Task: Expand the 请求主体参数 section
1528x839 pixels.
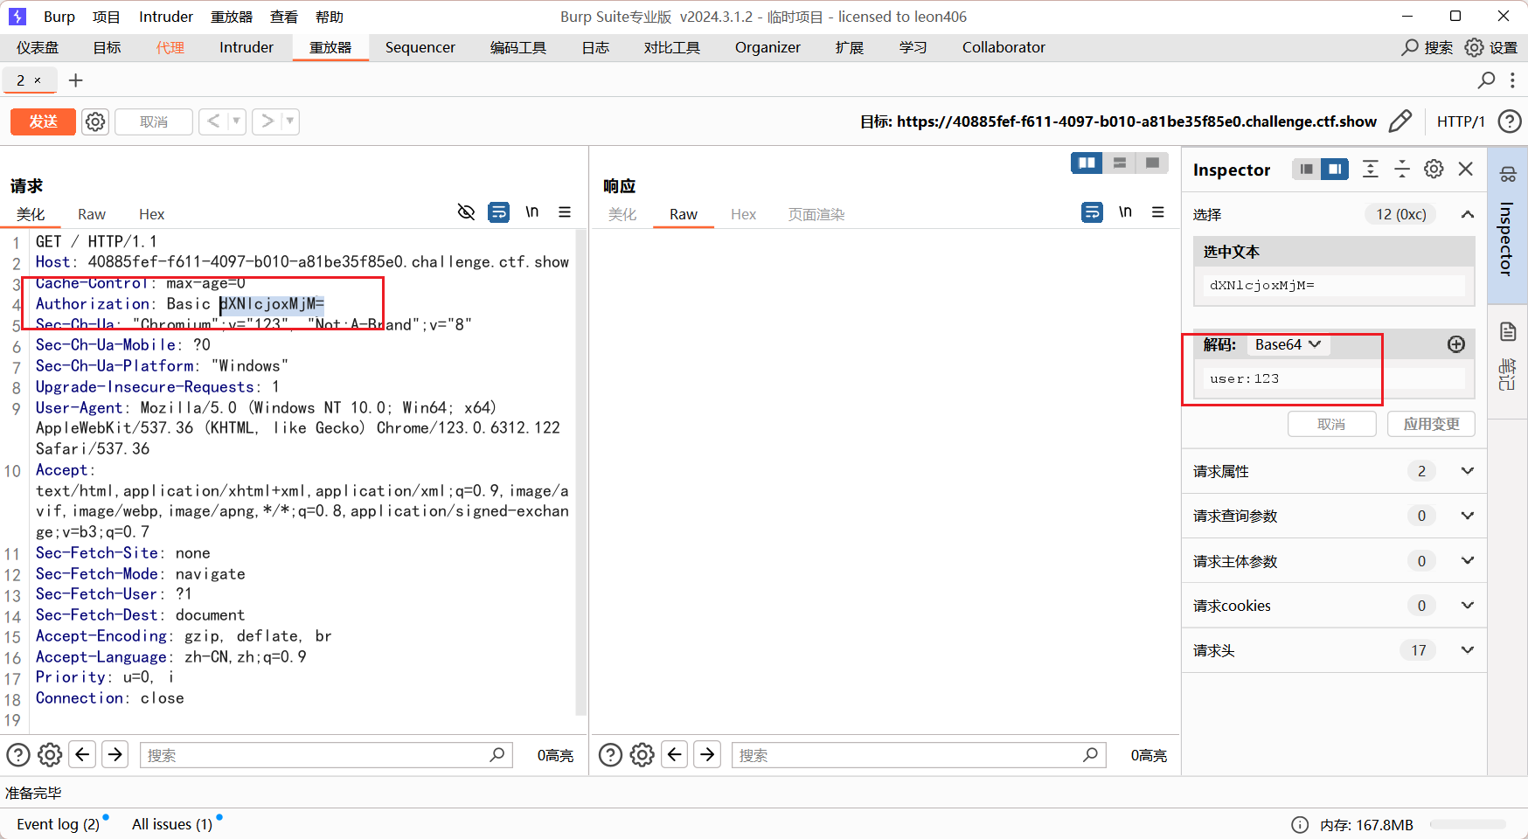Action: 1468,560
